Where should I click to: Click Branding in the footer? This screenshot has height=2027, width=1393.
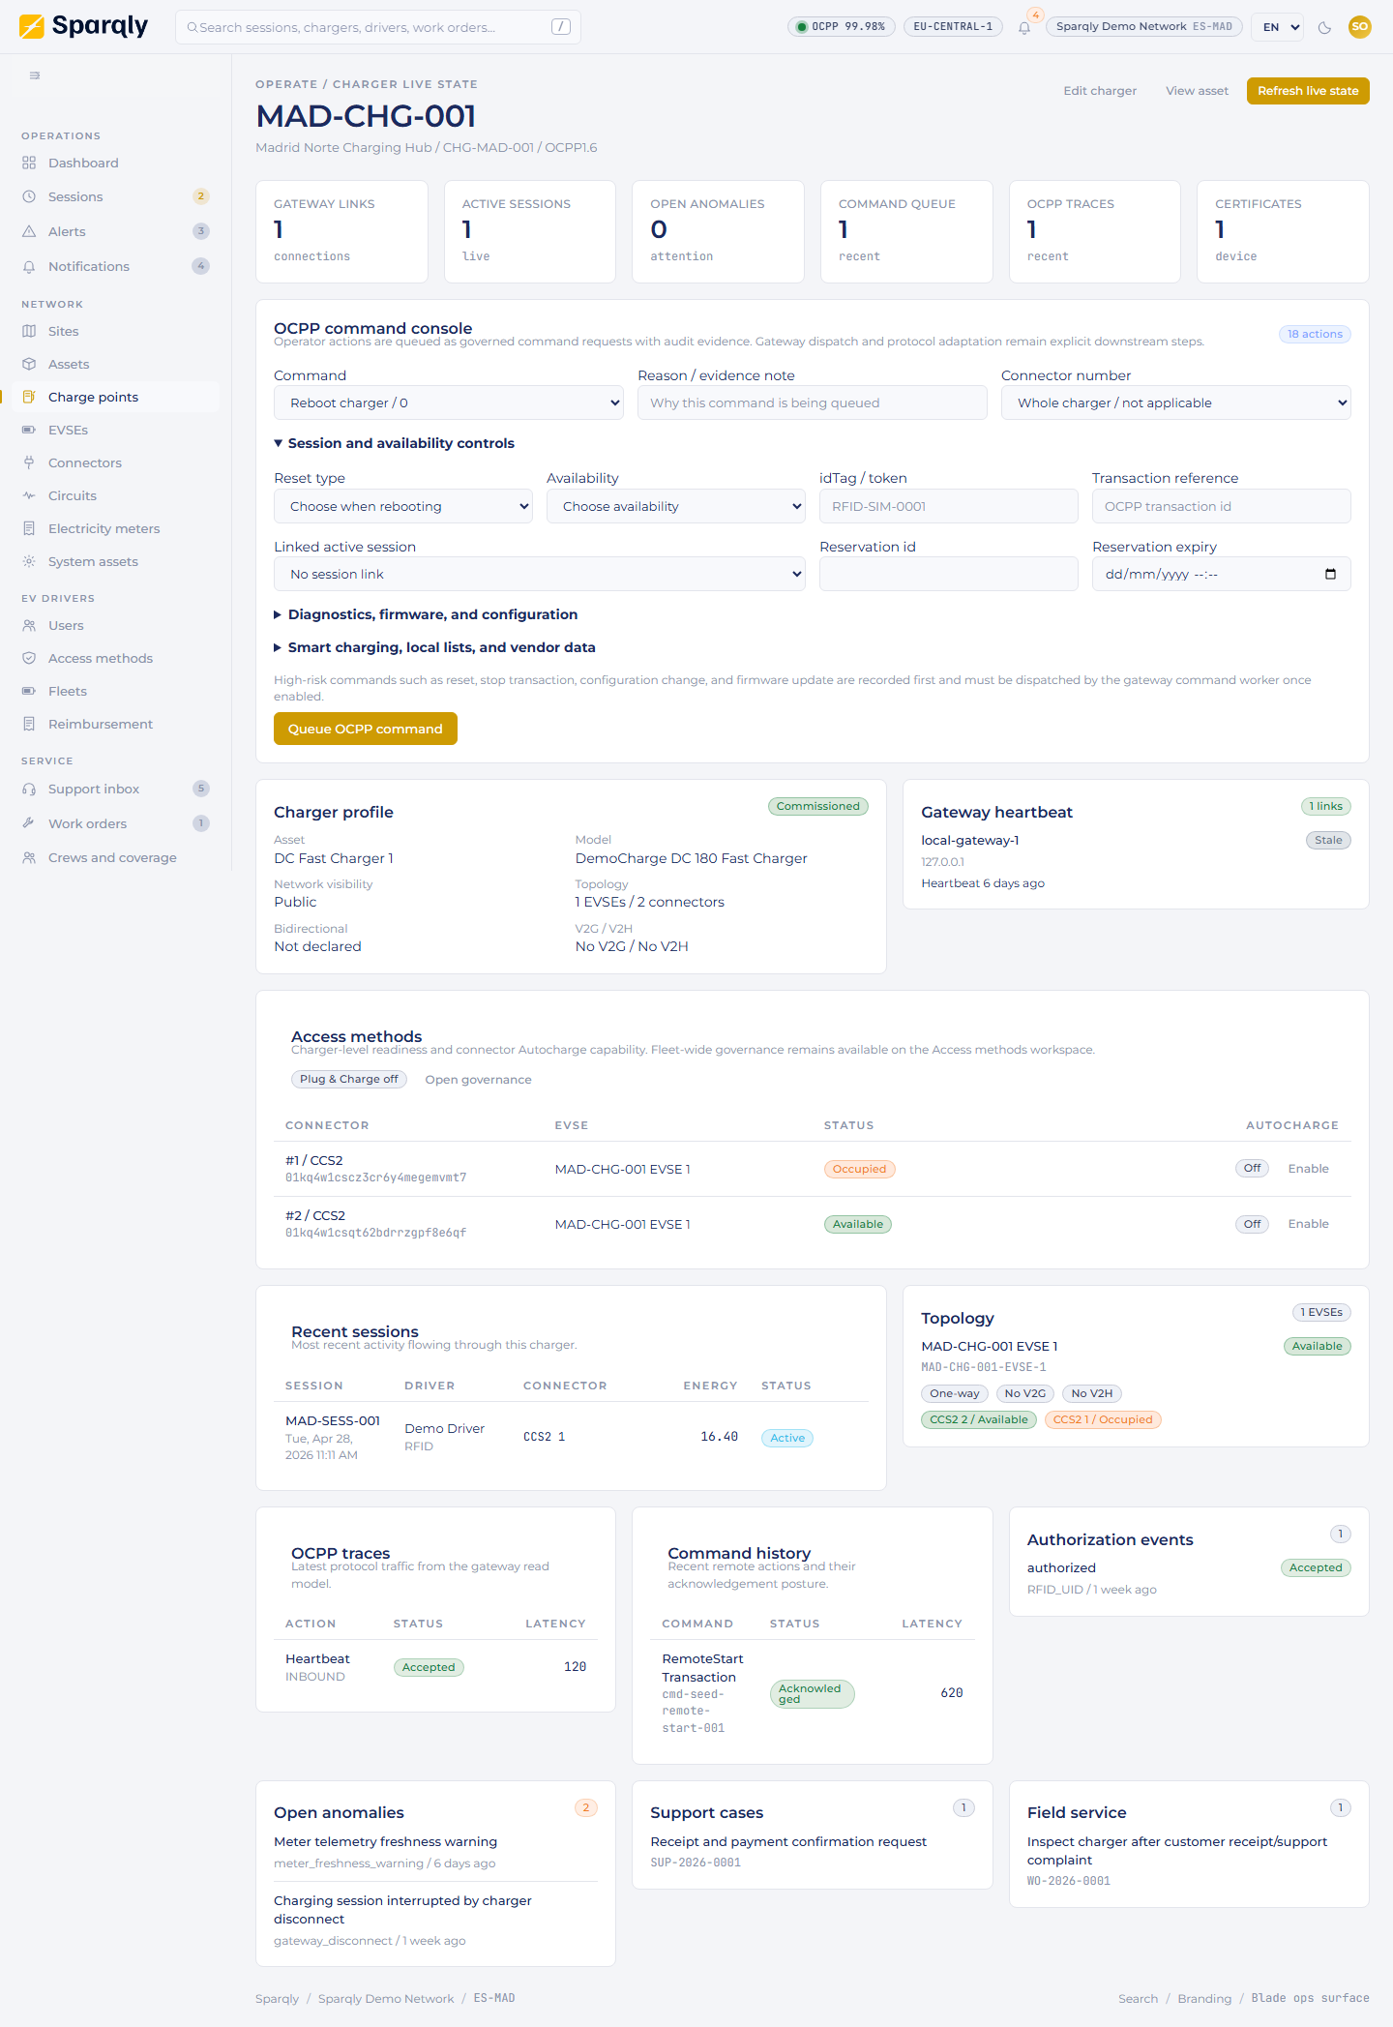click(x=1204, y=1998)
